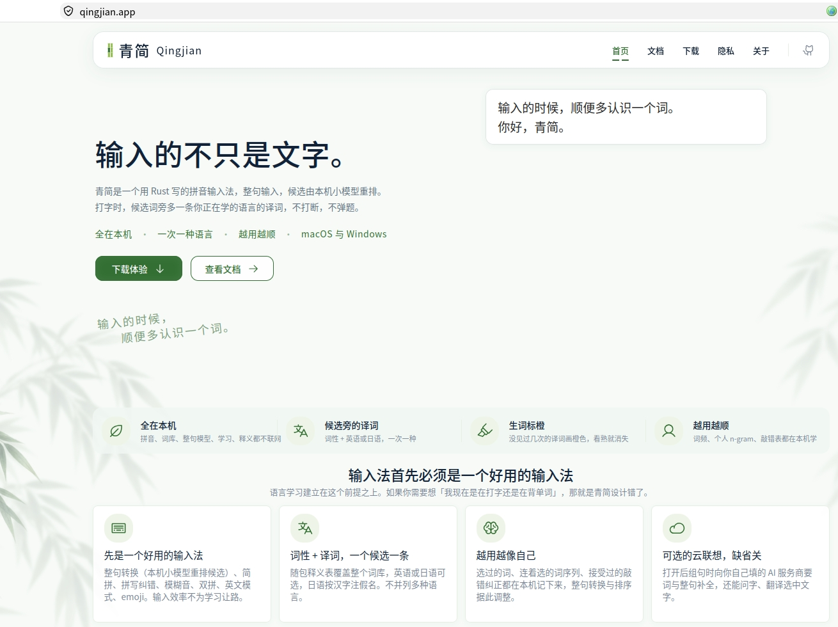
Task: Click the subtitle 词性 + 英语或日语，一次一种
Action: tap(370, 439)
